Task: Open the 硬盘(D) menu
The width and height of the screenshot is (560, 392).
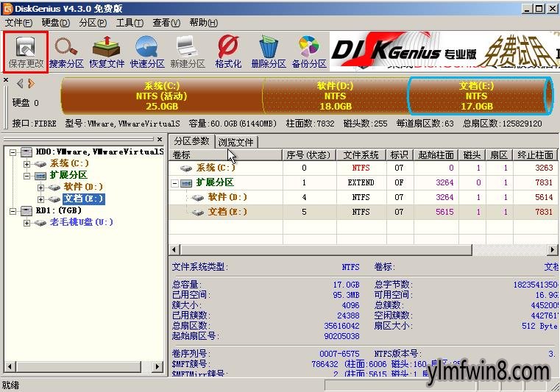Action: click(x=56, y=23)
